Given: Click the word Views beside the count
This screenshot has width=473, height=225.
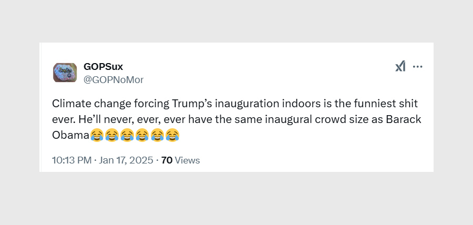Looking at the screenshot, I should pos(188,160).
